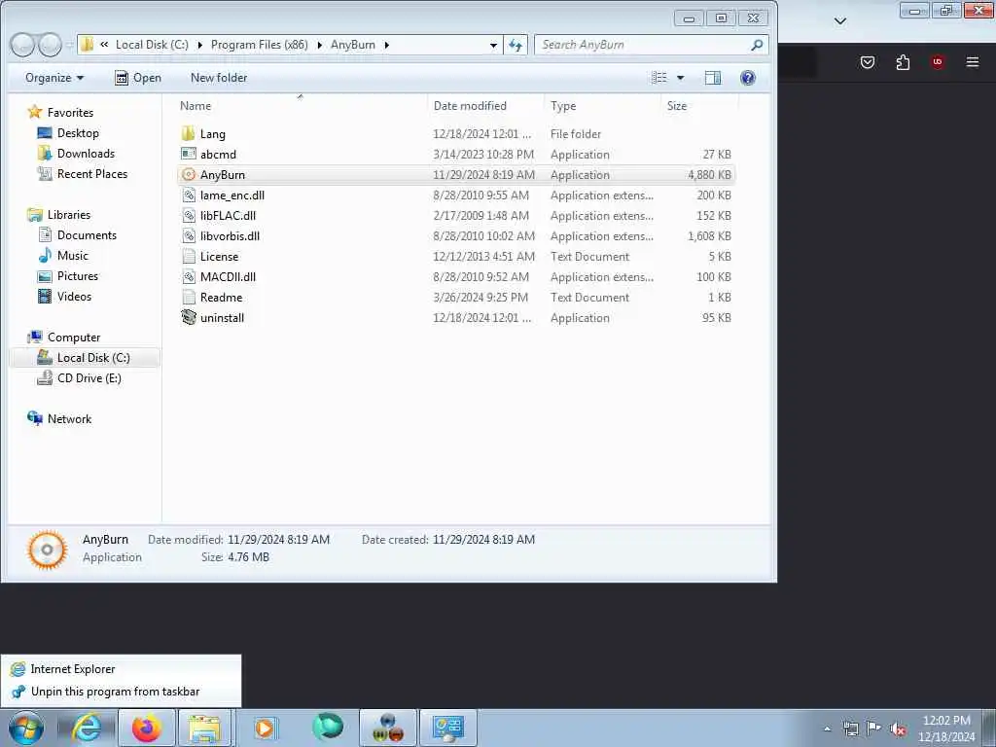
Task: Click Windows Explorer taskbar icon
Action: [x=204, y=728]
